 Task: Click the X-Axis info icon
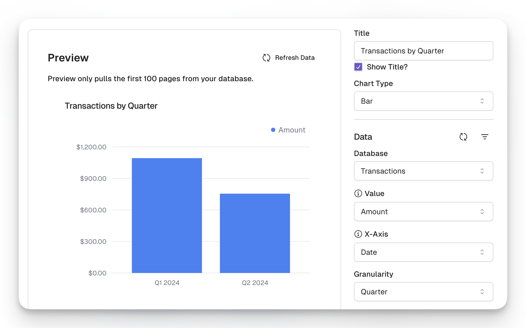click(x=358, y=234)
